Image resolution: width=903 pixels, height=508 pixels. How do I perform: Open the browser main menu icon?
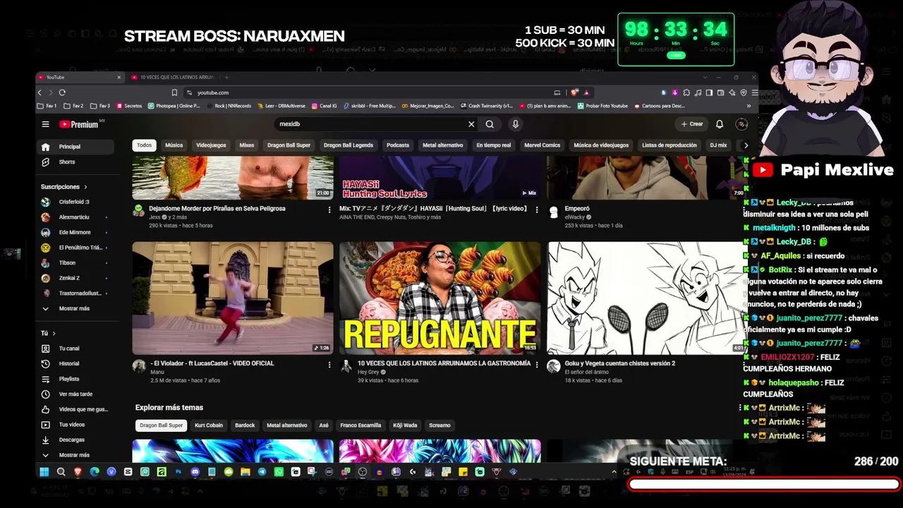(755, 92)
